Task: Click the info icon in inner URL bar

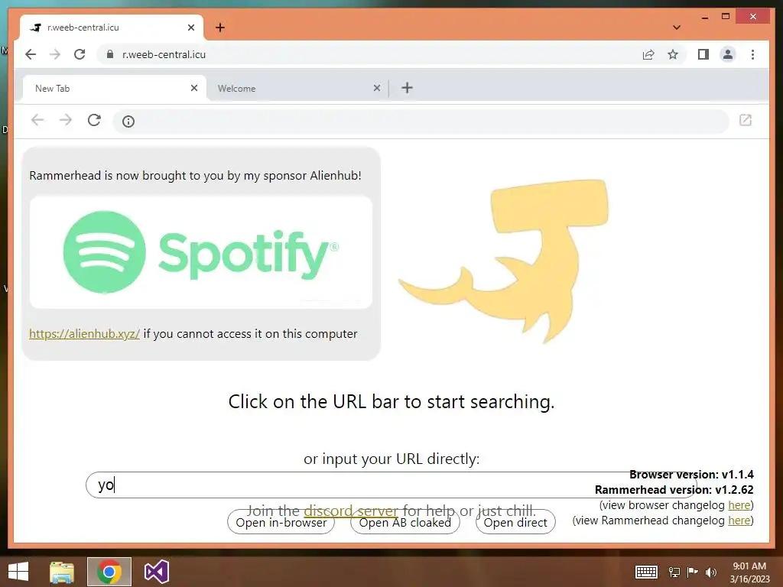Action: click(128, 122)
